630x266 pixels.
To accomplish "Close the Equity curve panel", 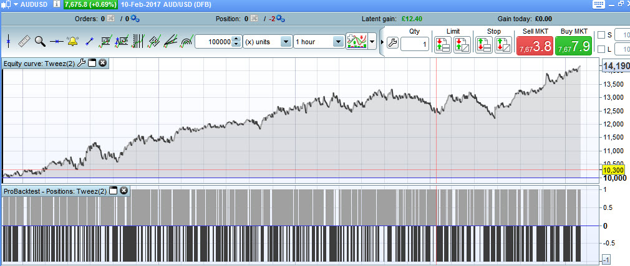I will click(x=102, y=63).
